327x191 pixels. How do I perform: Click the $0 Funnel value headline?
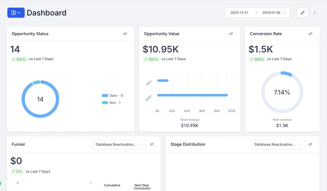click(x=16, y=161)
